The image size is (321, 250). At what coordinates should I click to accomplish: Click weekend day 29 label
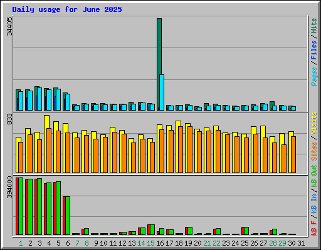point(282,243)
